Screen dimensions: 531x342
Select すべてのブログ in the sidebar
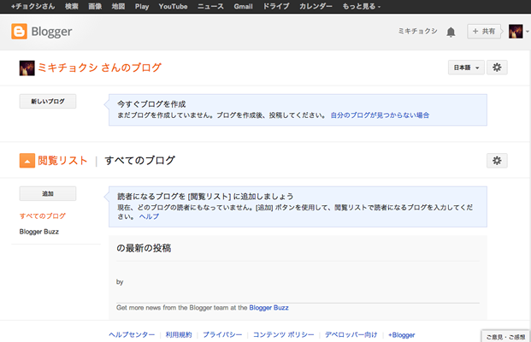click(43, 215)
